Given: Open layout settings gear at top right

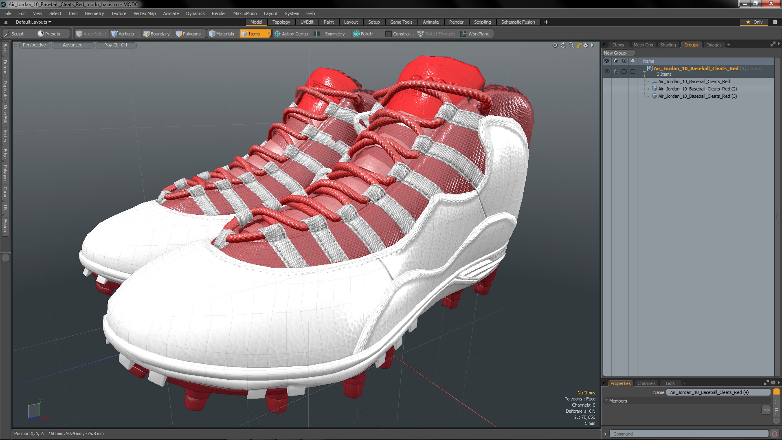Looking at the screenshot, I should pos(775,22).
